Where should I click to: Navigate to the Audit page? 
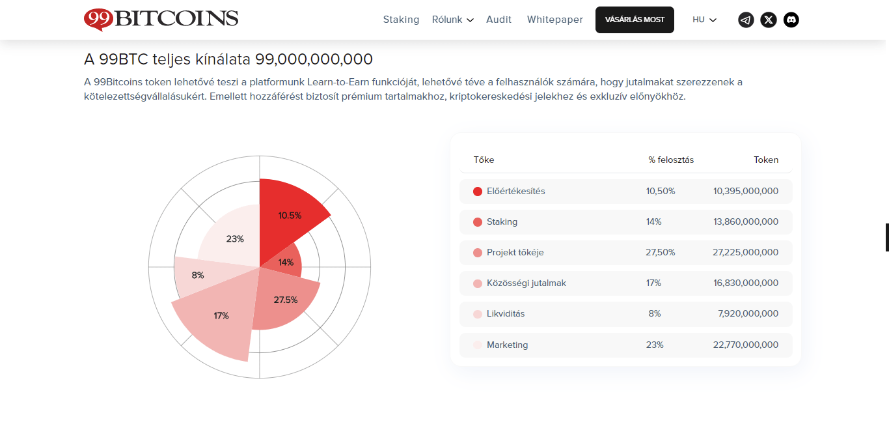click(499, 20)
